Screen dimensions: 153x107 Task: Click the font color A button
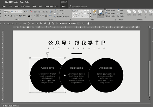[x=29, y=16]
